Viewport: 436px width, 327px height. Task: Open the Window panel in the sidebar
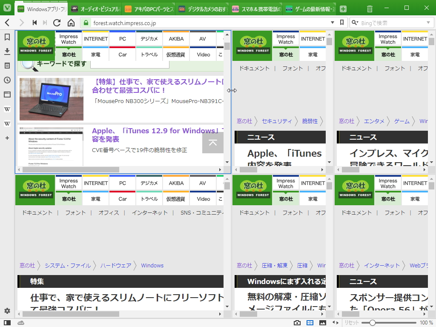click(7, 95)
